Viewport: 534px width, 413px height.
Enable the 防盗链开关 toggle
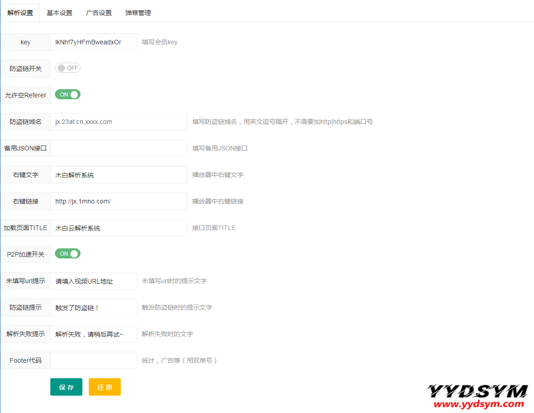pos(68,68)
